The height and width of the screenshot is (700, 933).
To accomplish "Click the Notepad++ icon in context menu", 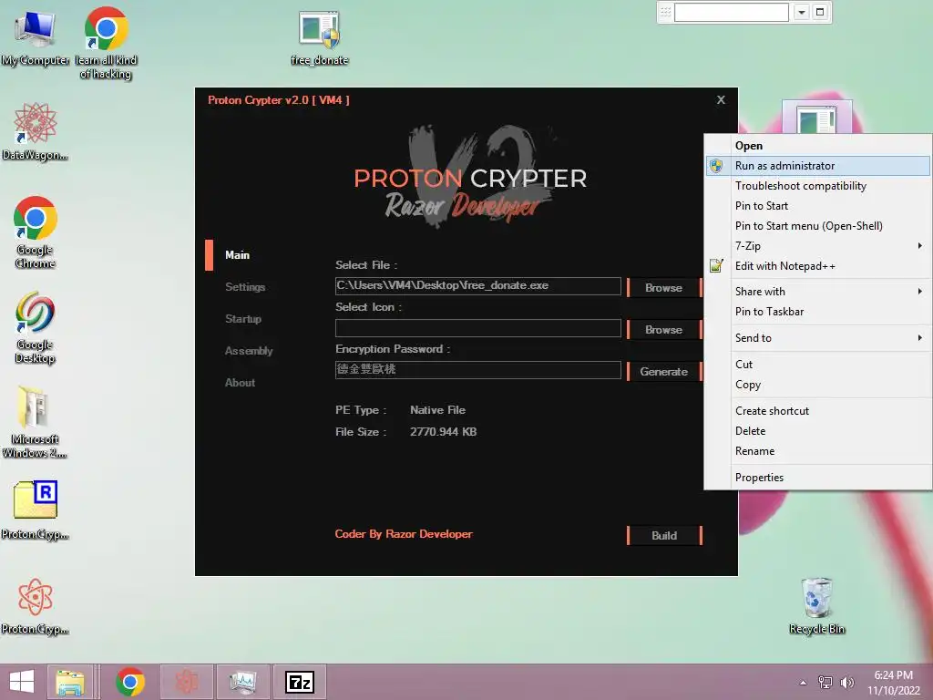I will pyautogui.click(x=716, y=265).
